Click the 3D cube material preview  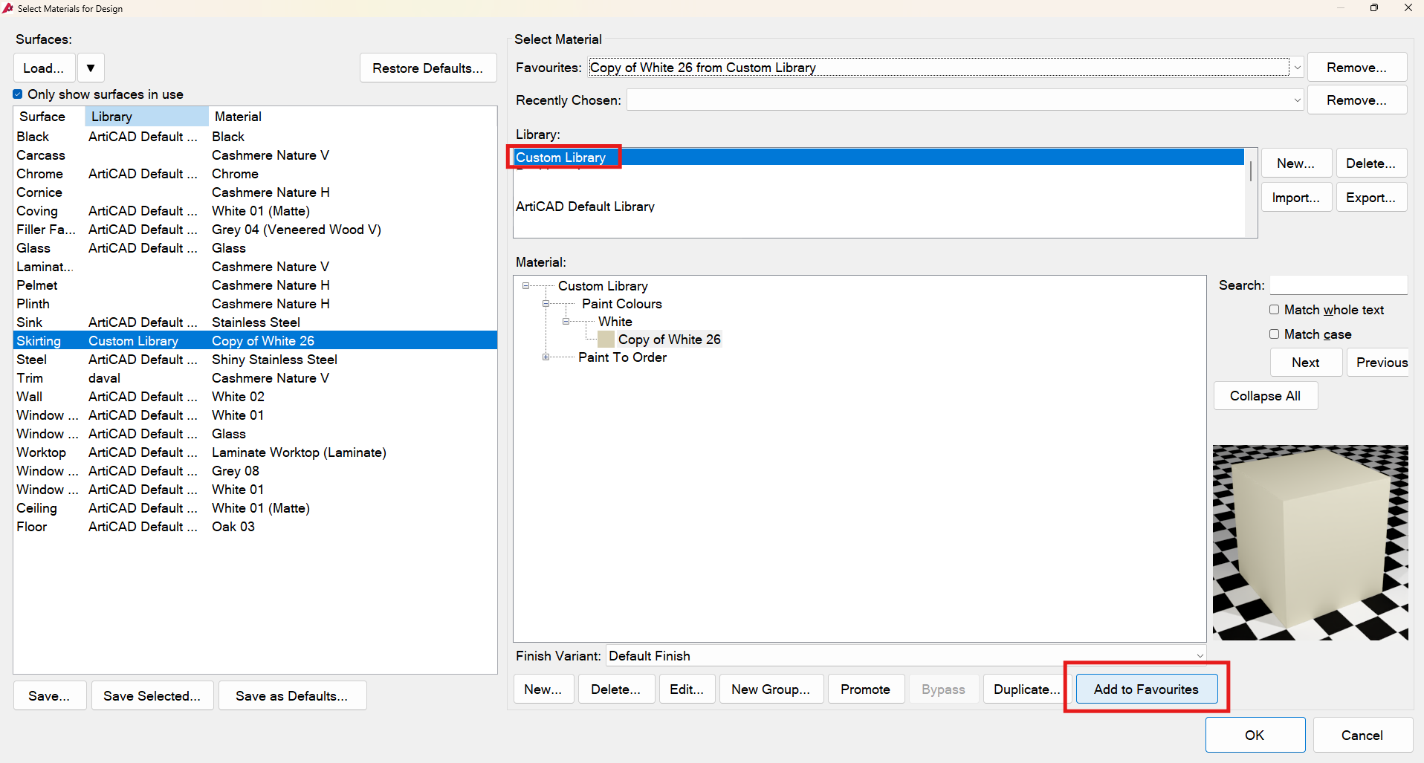(1310, 542)
